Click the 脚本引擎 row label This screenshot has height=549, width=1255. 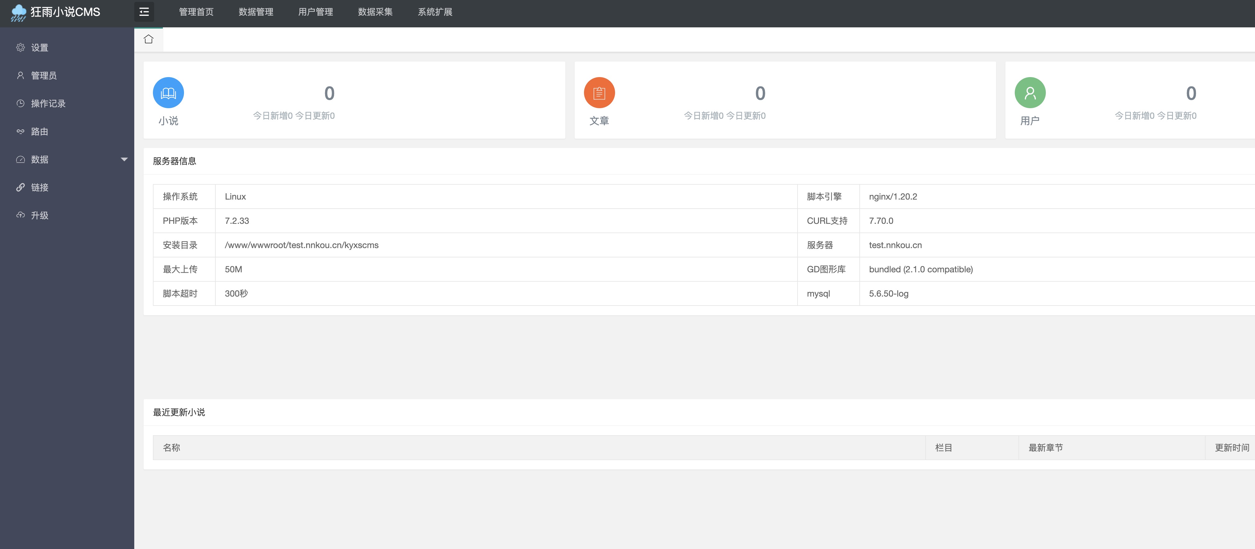[x=824, y=196]
